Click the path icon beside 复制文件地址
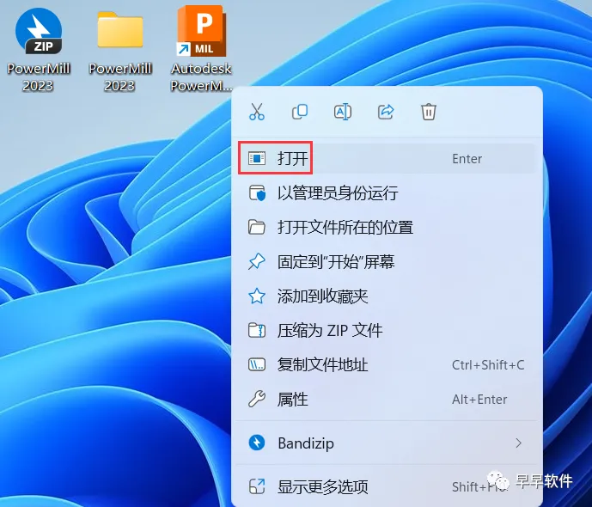 (x=257, y=364)
